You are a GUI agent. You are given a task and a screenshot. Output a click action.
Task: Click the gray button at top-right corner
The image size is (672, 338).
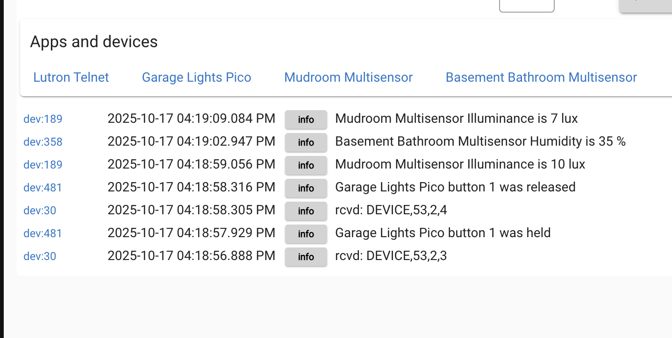(x=646, y=5)
